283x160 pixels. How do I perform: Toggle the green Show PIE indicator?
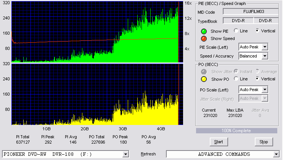pos(204,31)
